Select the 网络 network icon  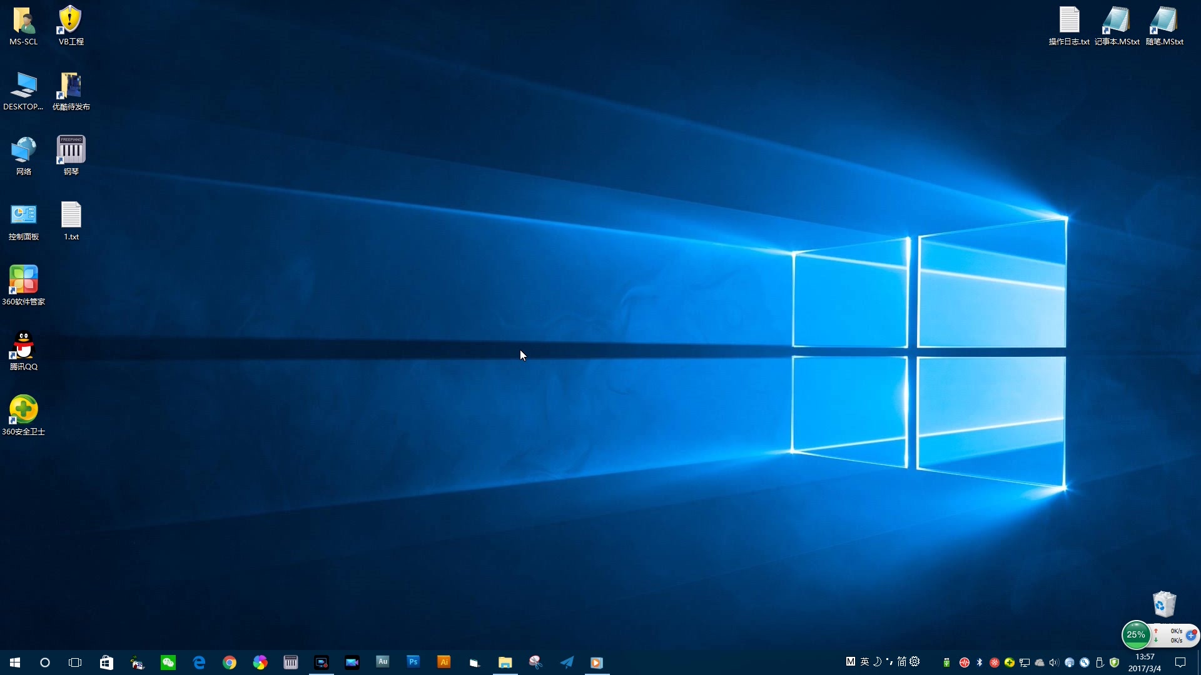coord(23,156)
